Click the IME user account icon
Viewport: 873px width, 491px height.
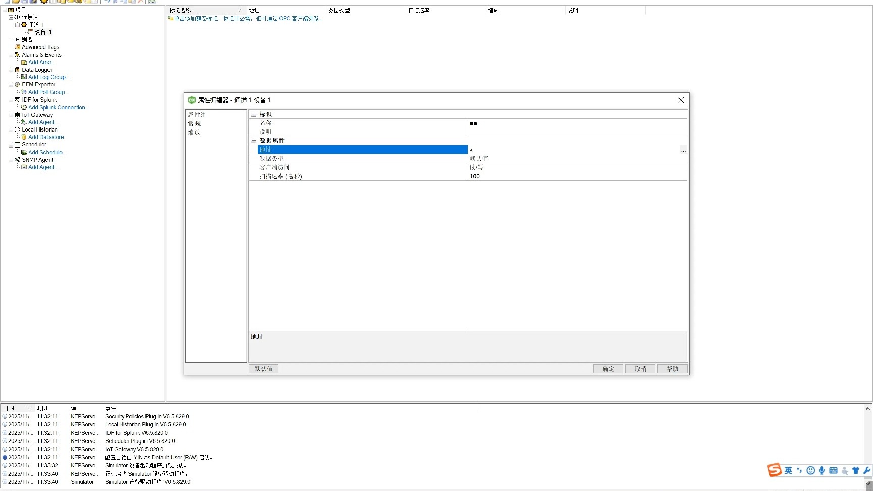click(845, 471)
